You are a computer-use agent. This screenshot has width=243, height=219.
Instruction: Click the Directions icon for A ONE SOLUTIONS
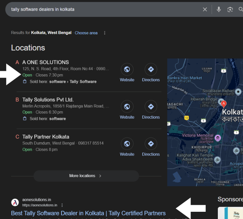coord(151,69)
